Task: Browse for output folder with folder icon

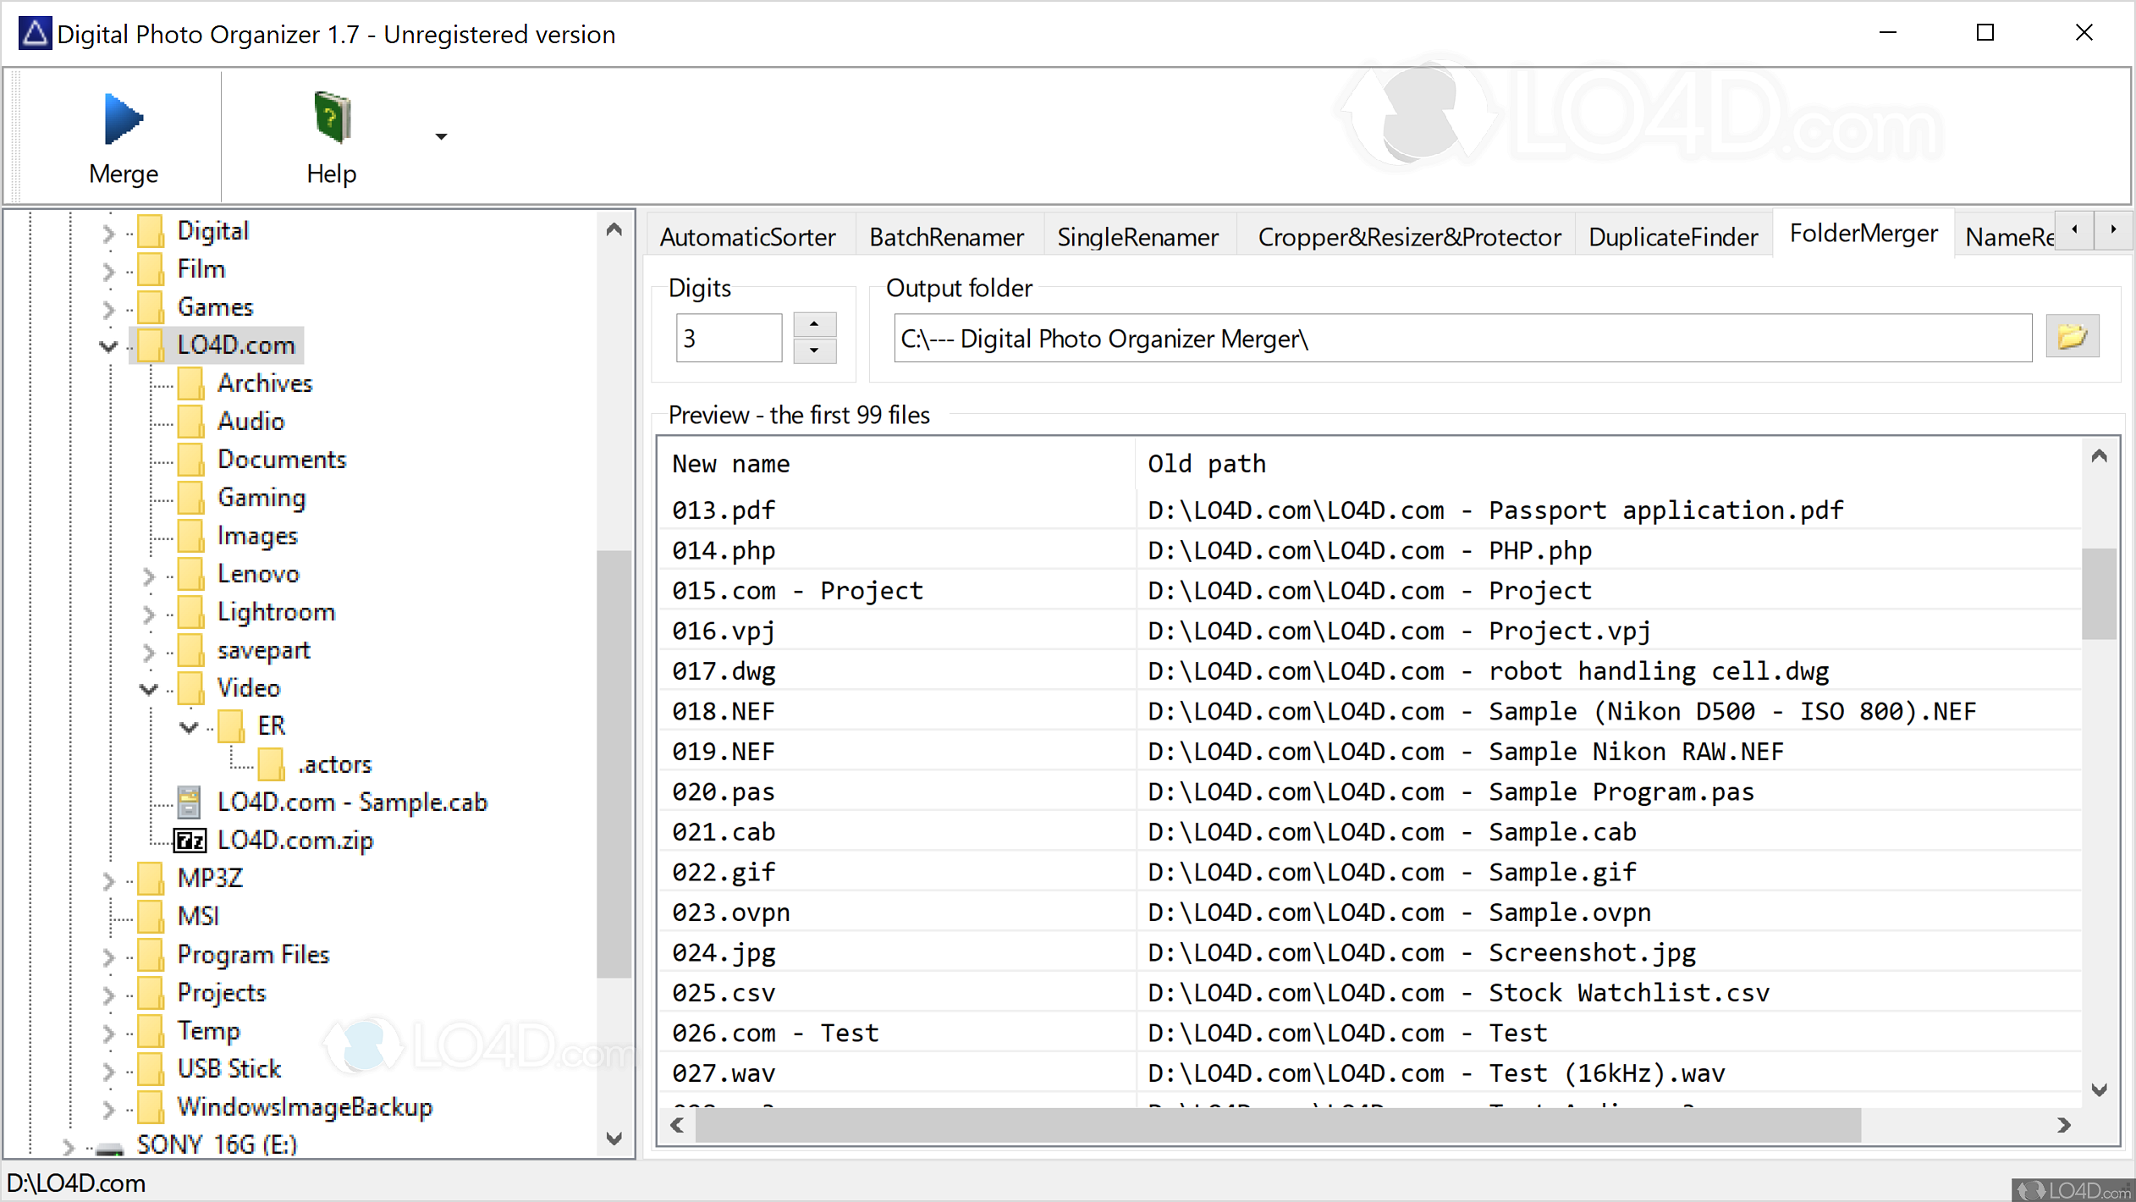Action: pyautogui.click(x=2072, y=338)
